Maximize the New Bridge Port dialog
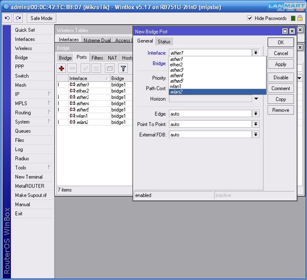The height and width of the screenshot is (280, 307). pyautogui.click(x=285, y=31)
